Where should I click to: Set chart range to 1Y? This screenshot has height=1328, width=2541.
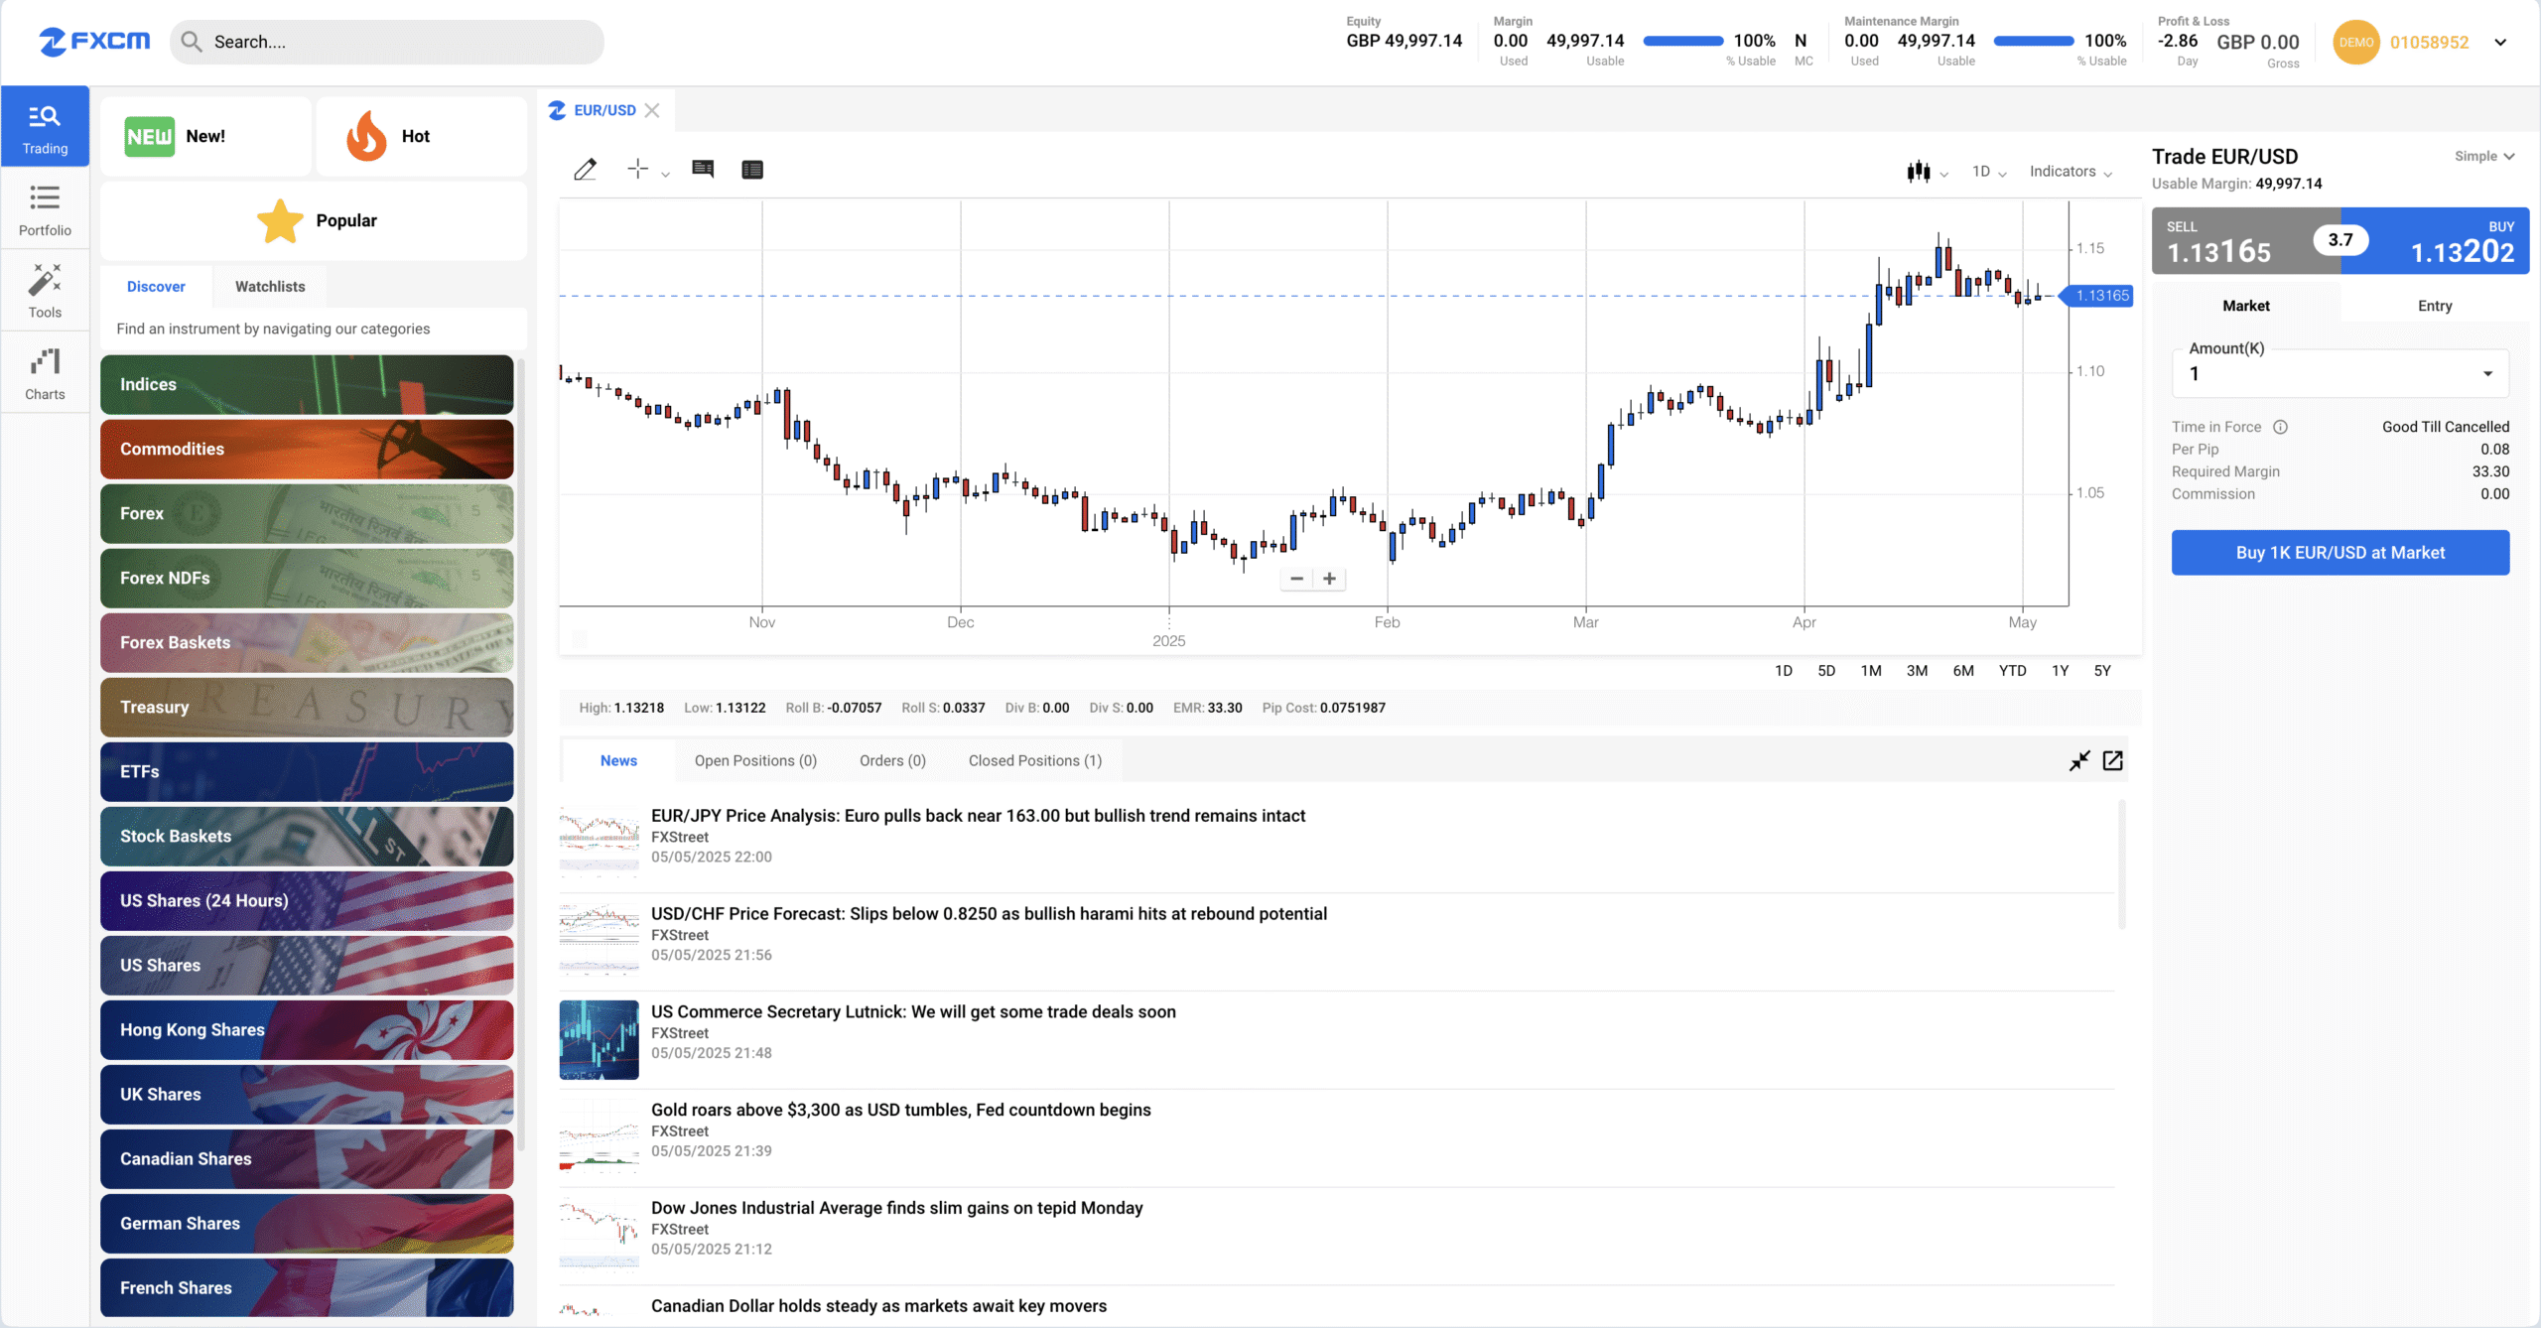(2060, 671)
